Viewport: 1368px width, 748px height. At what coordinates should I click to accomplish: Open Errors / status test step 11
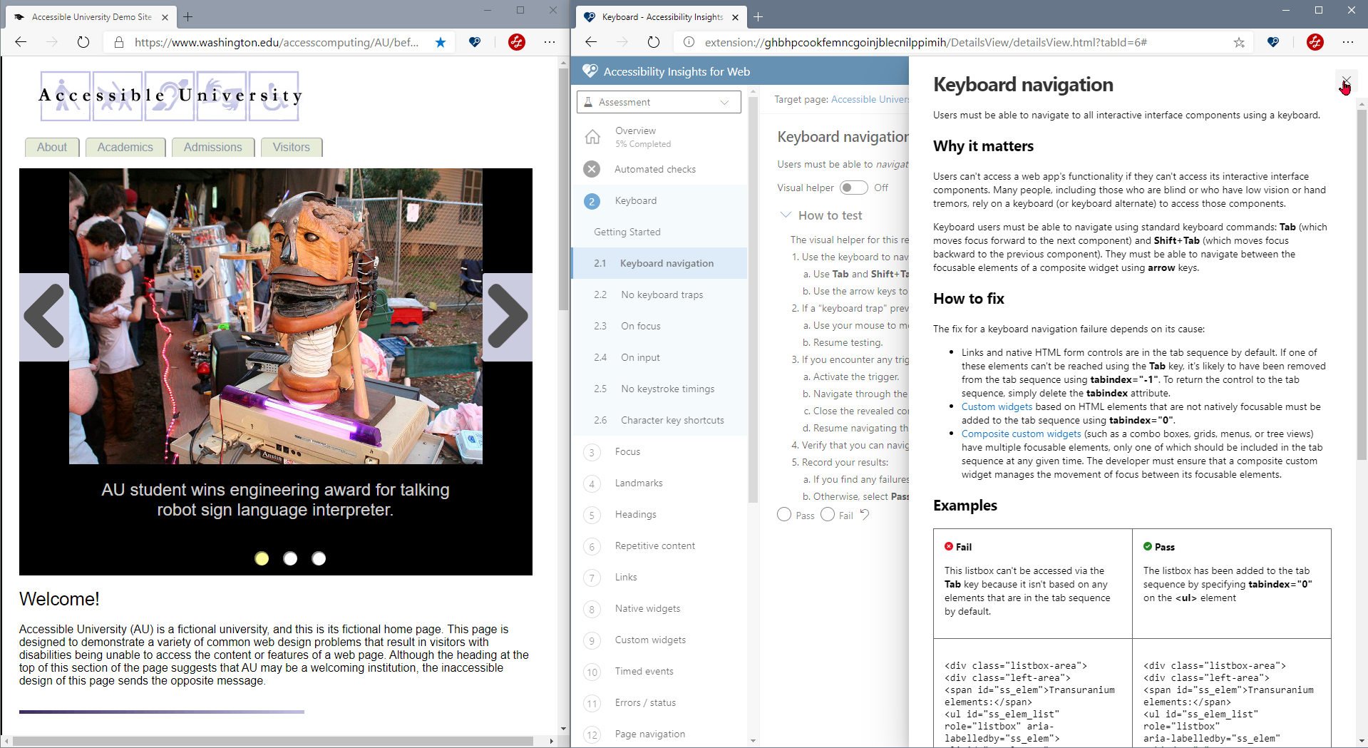(x=645, y=702)
